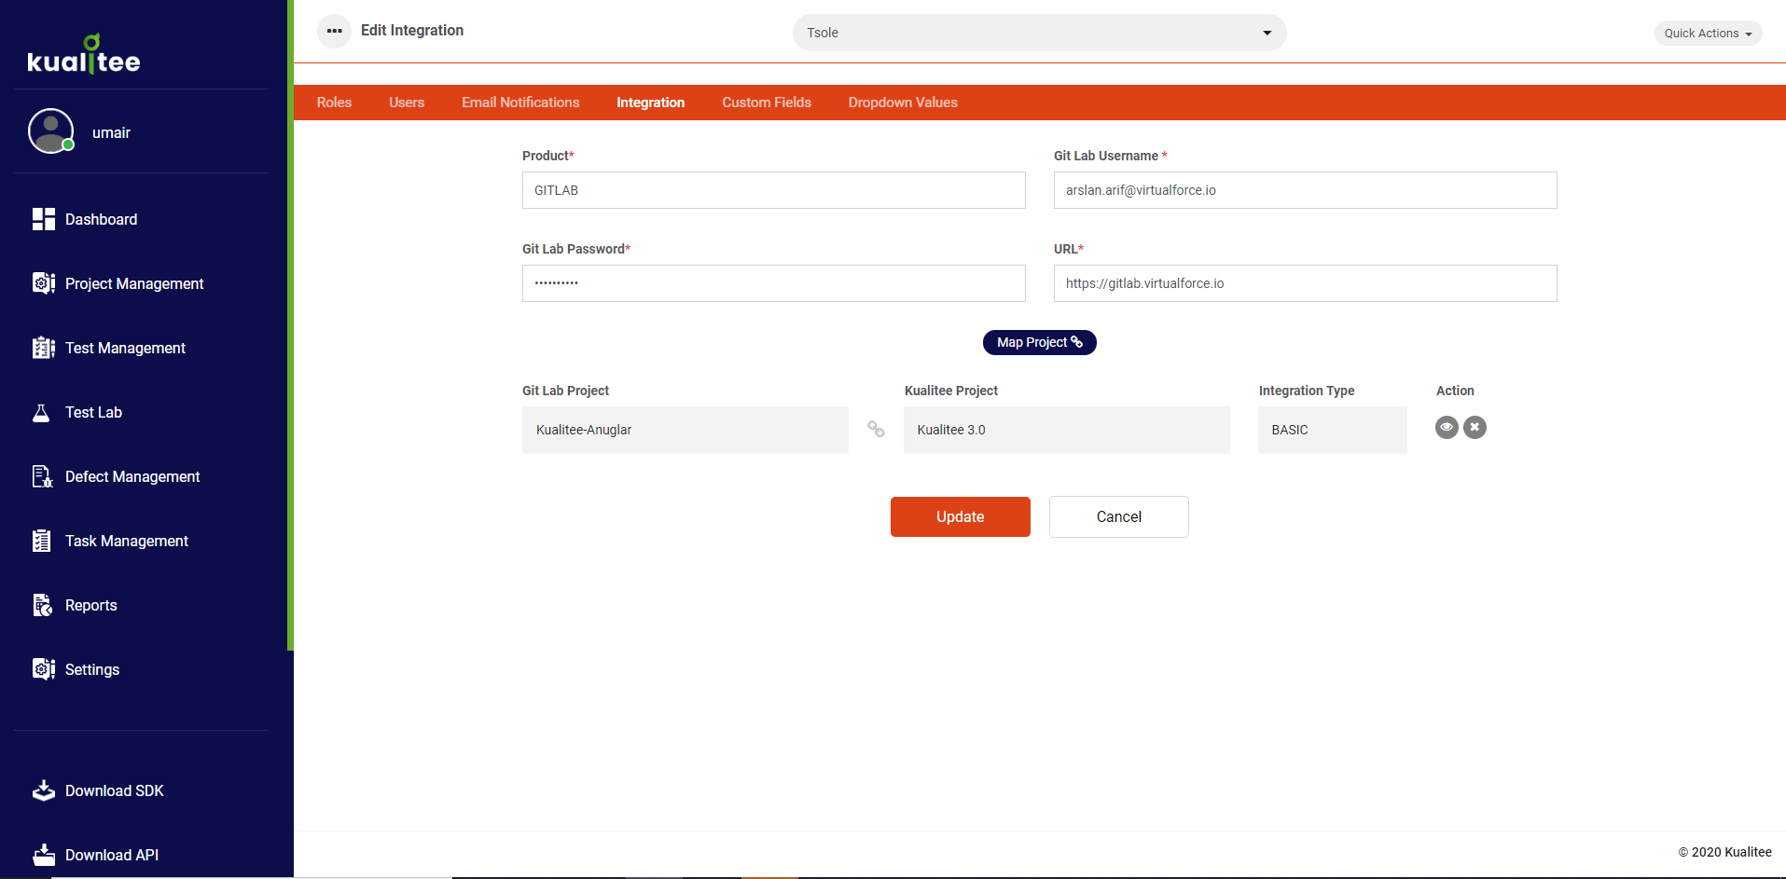The image size is (1786, 879).
Task: Click the Task Management icon
Action: click(42, 541)
